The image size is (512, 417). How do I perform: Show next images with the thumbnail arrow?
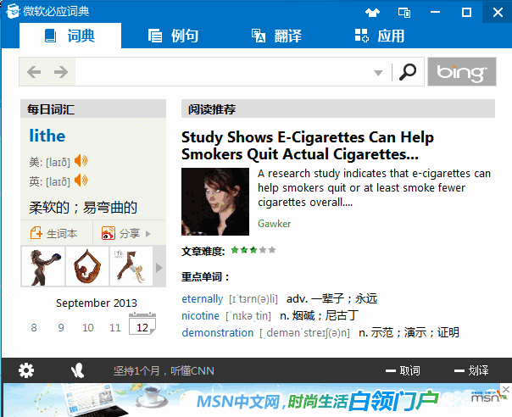pos(159,268)
